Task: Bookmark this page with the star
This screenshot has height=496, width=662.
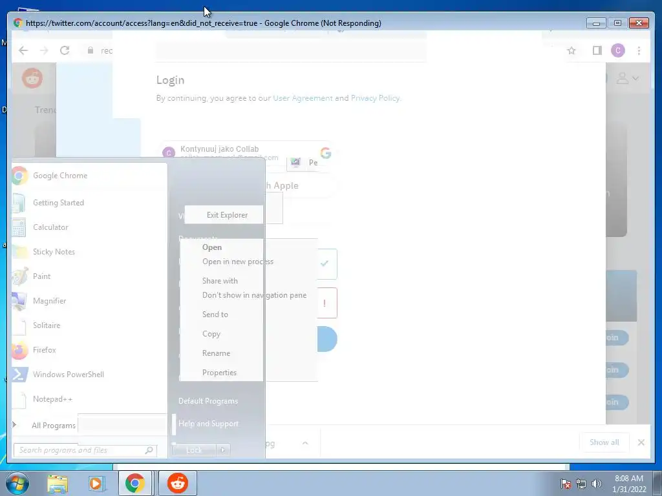Action: tap(571, 50)
